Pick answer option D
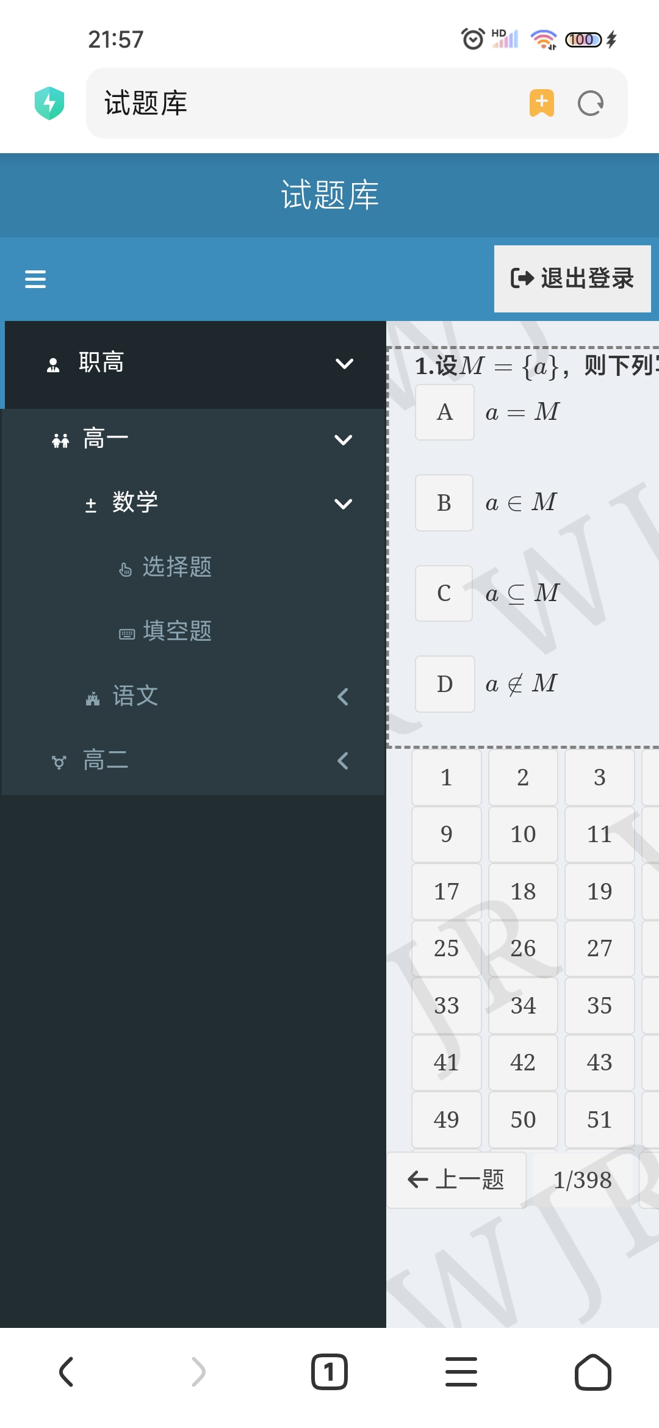 click(445, 684)
